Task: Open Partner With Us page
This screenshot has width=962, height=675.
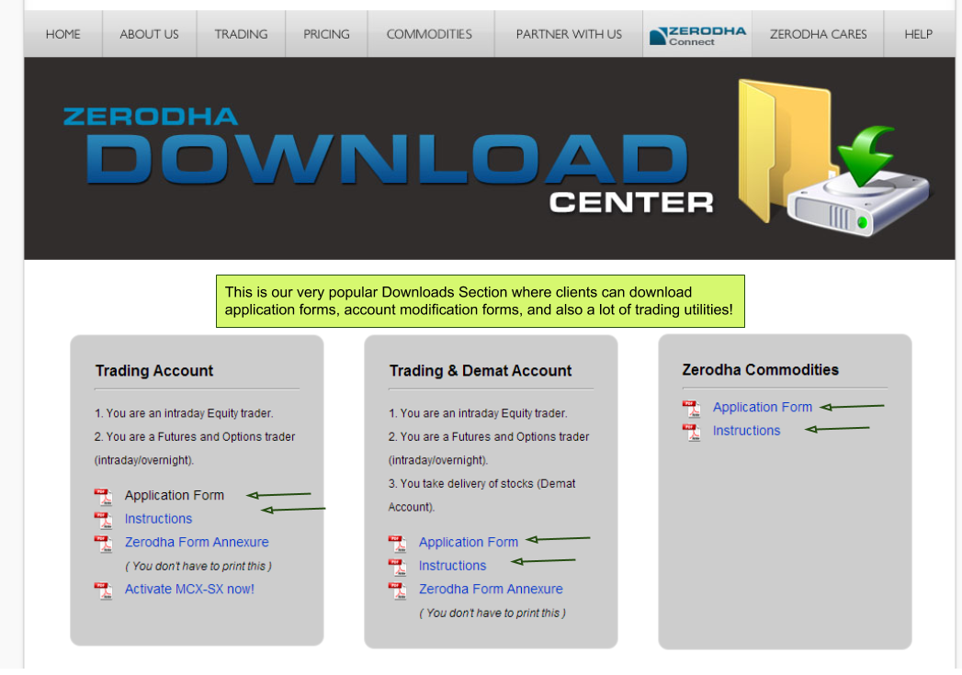Action: pos(569,34)
